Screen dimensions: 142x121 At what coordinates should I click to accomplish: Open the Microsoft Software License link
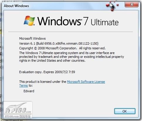(86, 82)
